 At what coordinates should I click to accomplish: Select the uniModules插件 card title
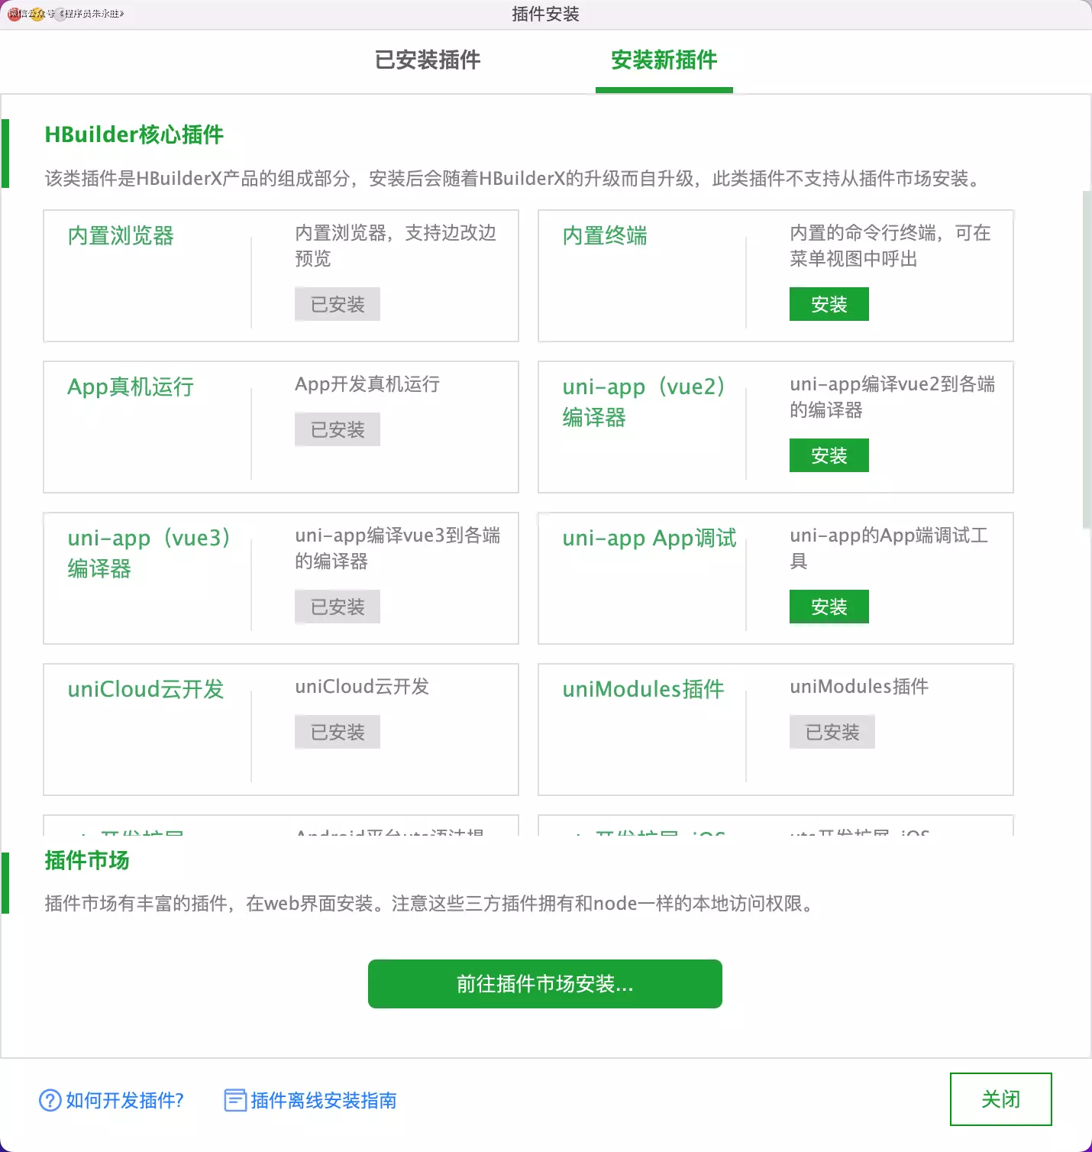click(x=642, y=689)
